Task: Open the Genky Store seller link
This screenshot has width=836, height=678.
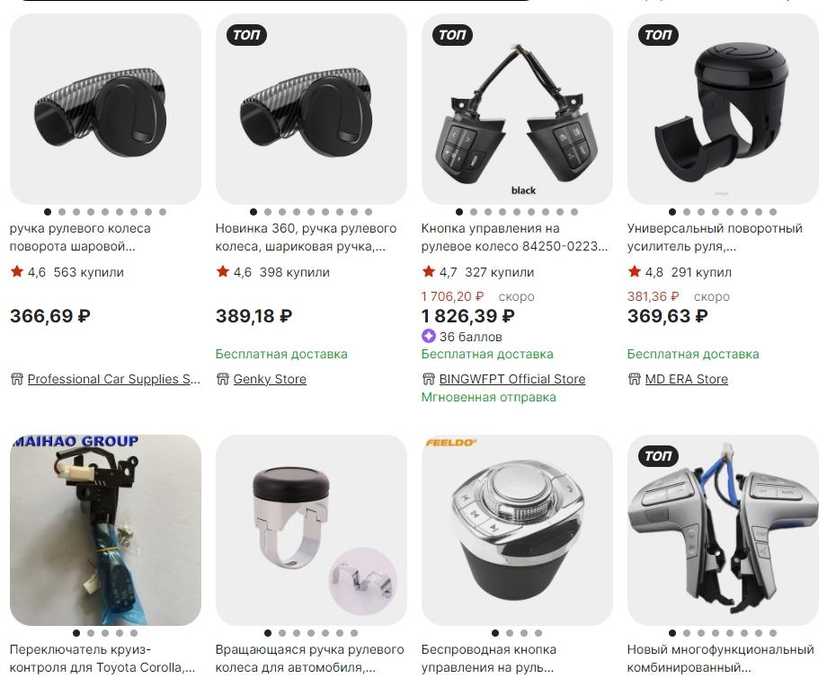Action: 270,379
